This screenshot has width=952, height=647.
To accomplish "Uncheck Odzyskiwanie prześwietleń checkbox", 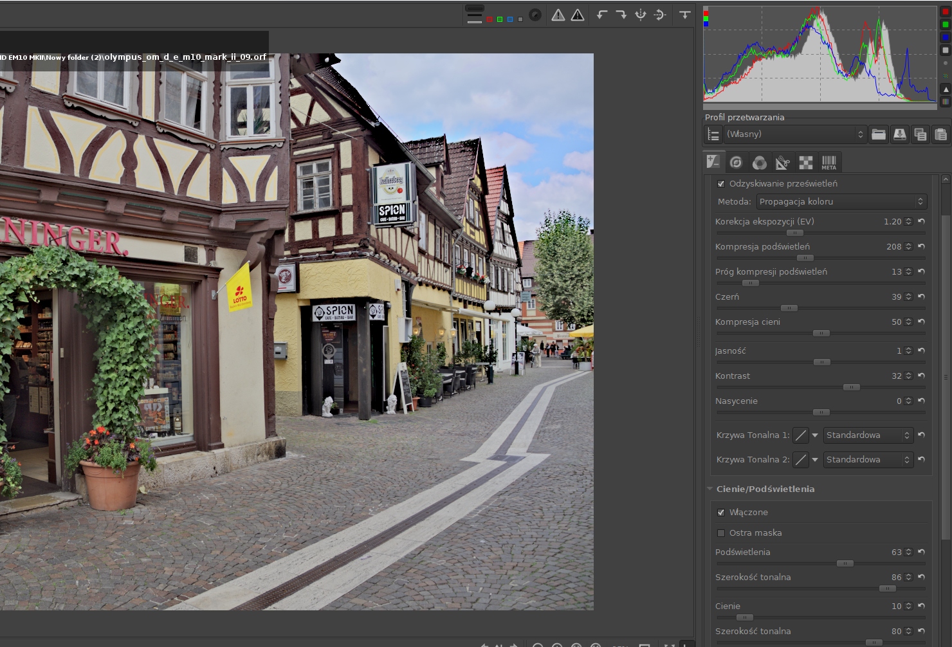I will [721, 184].
